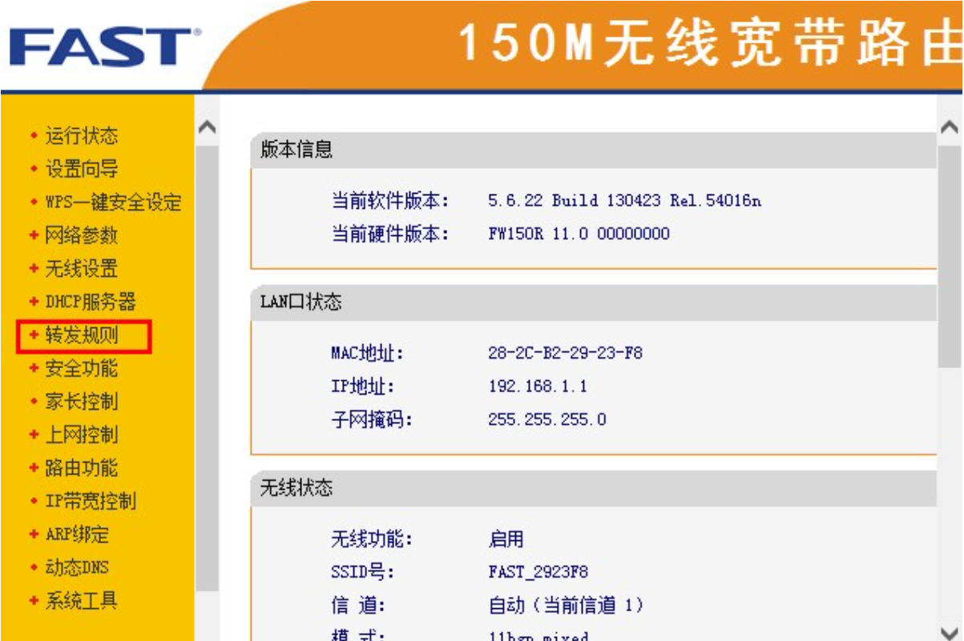
Task: Click the 版本信息 section header
Action: tap(296, 150)
